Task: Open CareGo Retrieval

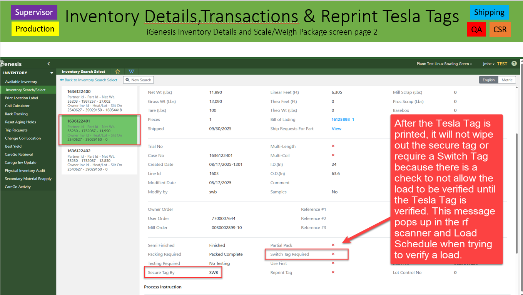Action: click(x=19, y=154)
